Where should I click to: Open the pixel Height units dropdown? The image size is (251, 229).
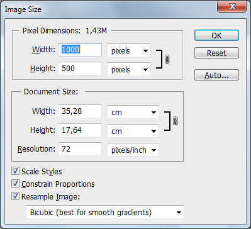[x=129, y=69]
